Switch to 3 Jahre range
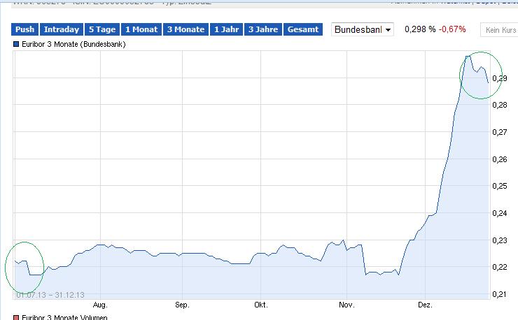 click(263, 29)
